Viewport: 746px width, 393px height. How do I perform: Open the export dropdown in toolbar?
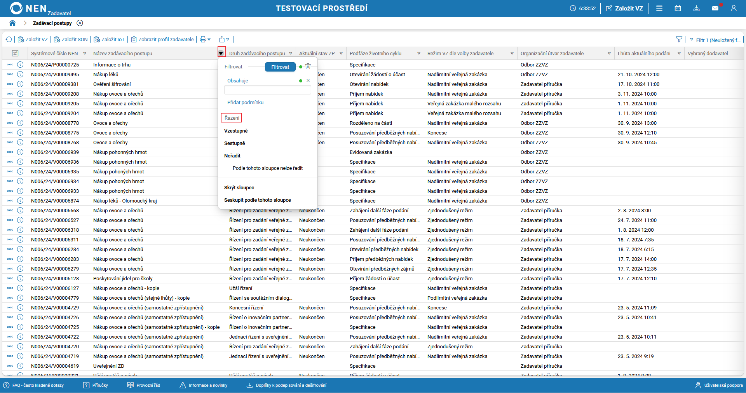[224, 39]
